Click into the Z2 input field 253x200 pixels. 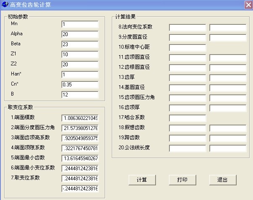80,65
